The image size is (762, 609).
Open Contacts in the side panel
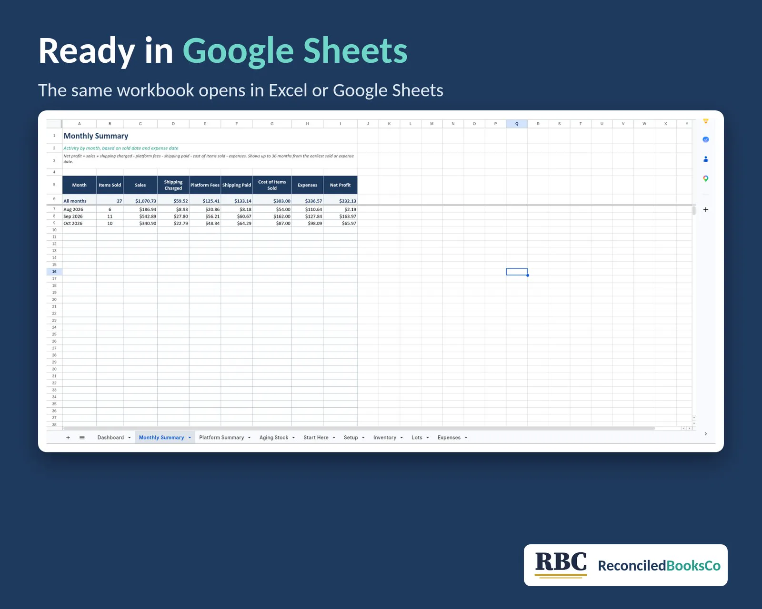pos(706,159)
